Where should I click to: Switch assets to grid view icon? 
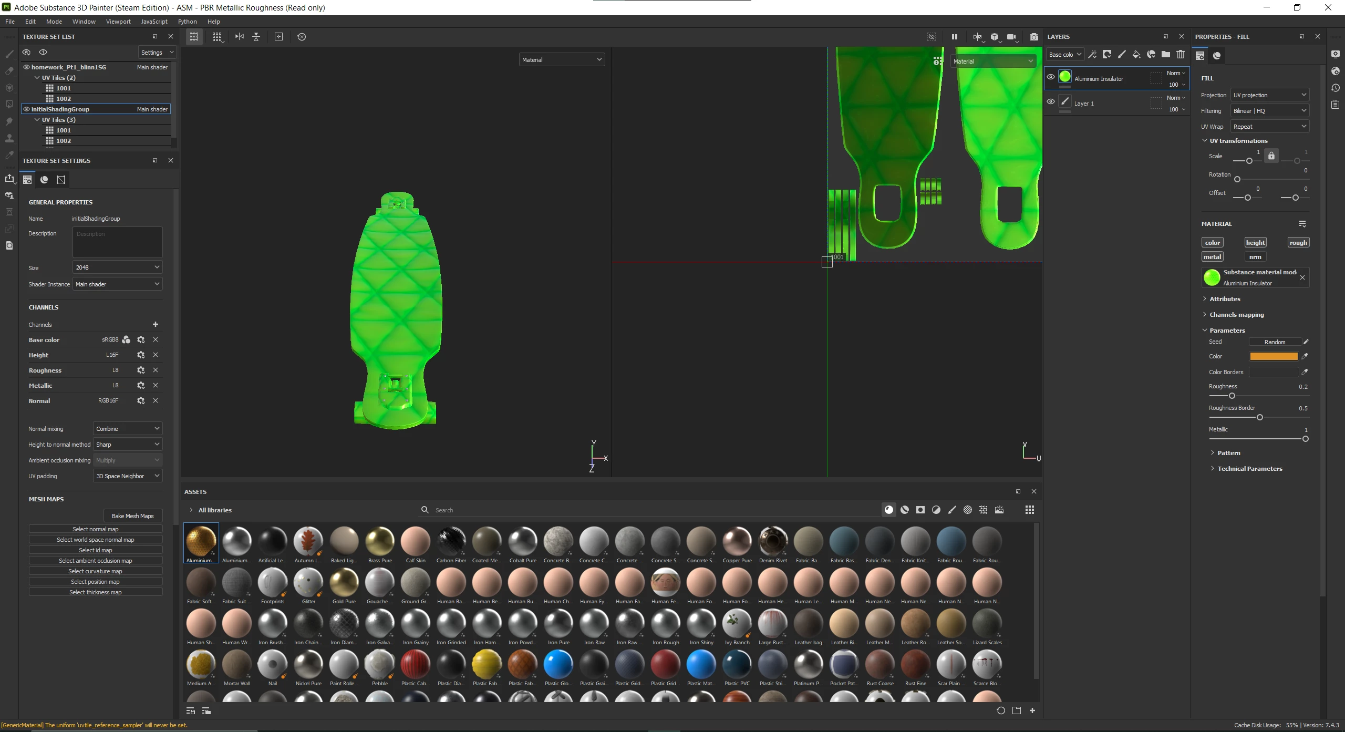point(1029,510)
